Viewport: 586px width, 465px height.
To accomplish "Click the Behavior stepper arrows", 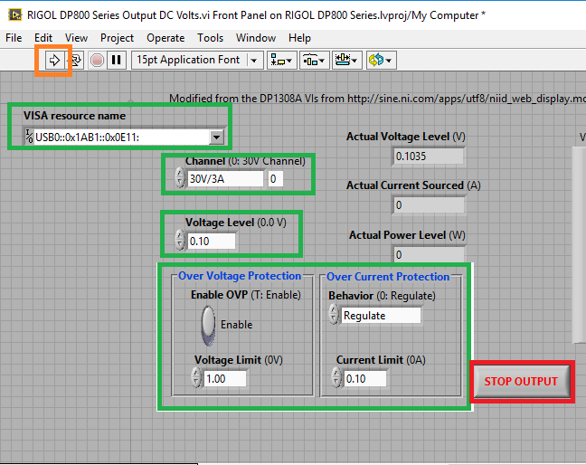I will click(x=334, y=314).
